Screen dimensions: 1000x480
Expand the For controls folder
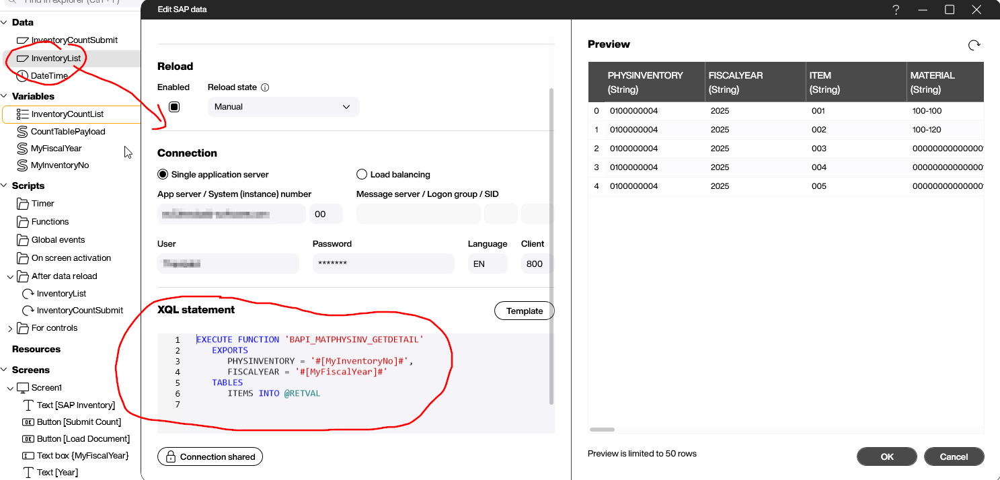pos(10,329)
